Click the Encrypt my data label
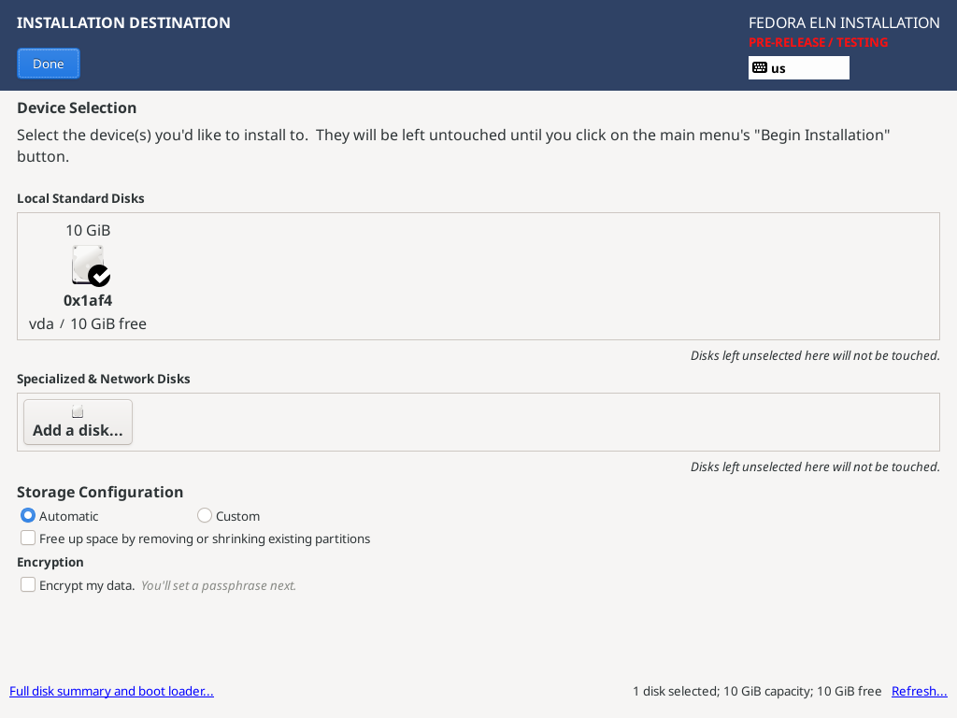The image size is (957, 718). tap(87, 585)
